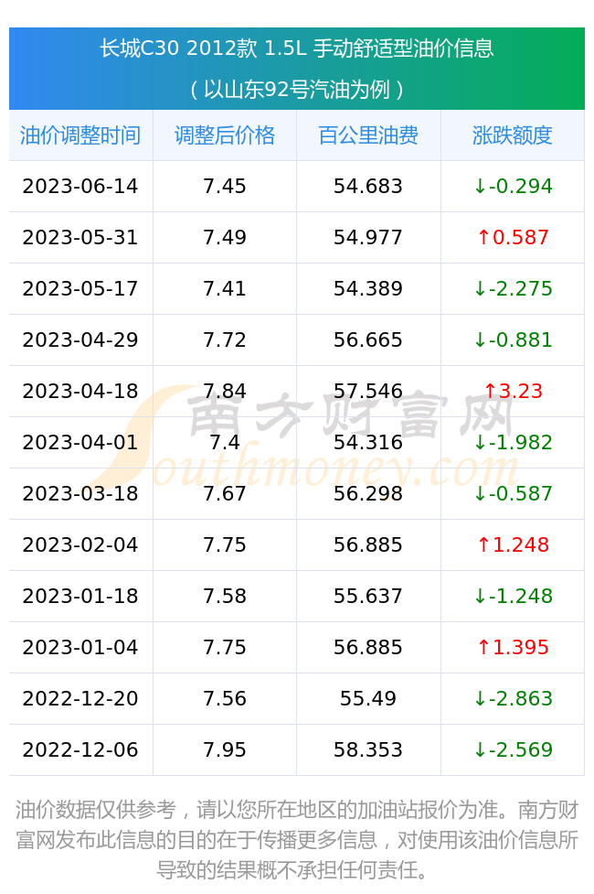The height and width of the screenshot is (894, 594).
Task: Click date cell 2023-01-18
Action: point(80,597)
